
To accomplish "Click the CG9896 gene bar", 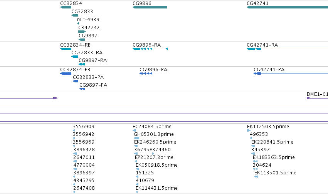I will pos(150,7).
